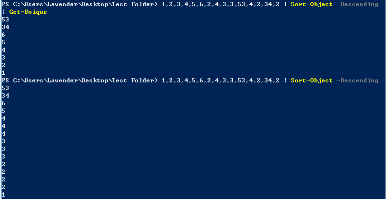Click the 1 ending the first output
The width and height of the screenshot is (386, 199).
pos(3,73)
